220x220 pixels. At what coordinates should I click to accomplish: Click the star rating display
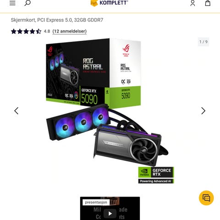click(x=26, y=31)
